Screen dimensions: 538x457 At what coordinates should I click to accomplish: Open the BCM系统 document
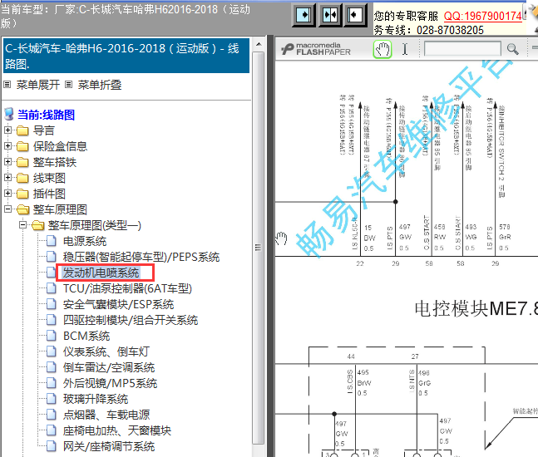tap(86, 336)
